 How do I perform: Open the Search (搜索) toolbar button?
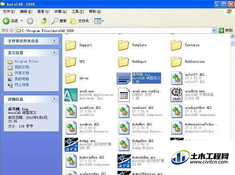(59, 21)
